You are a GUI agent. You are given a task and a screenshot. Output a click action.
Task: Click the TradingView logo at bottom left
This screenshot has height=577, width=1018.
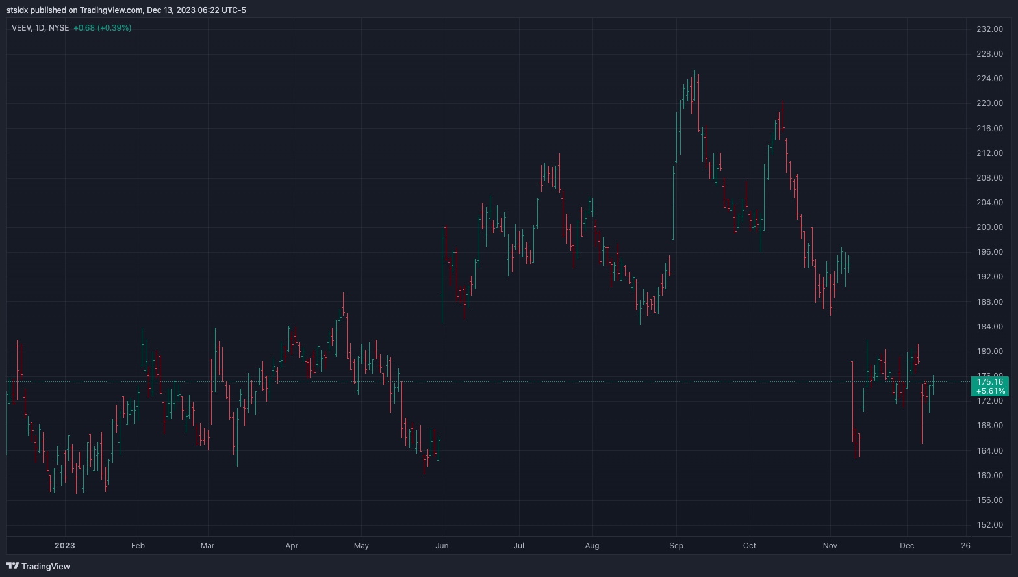tap(38, 566)
